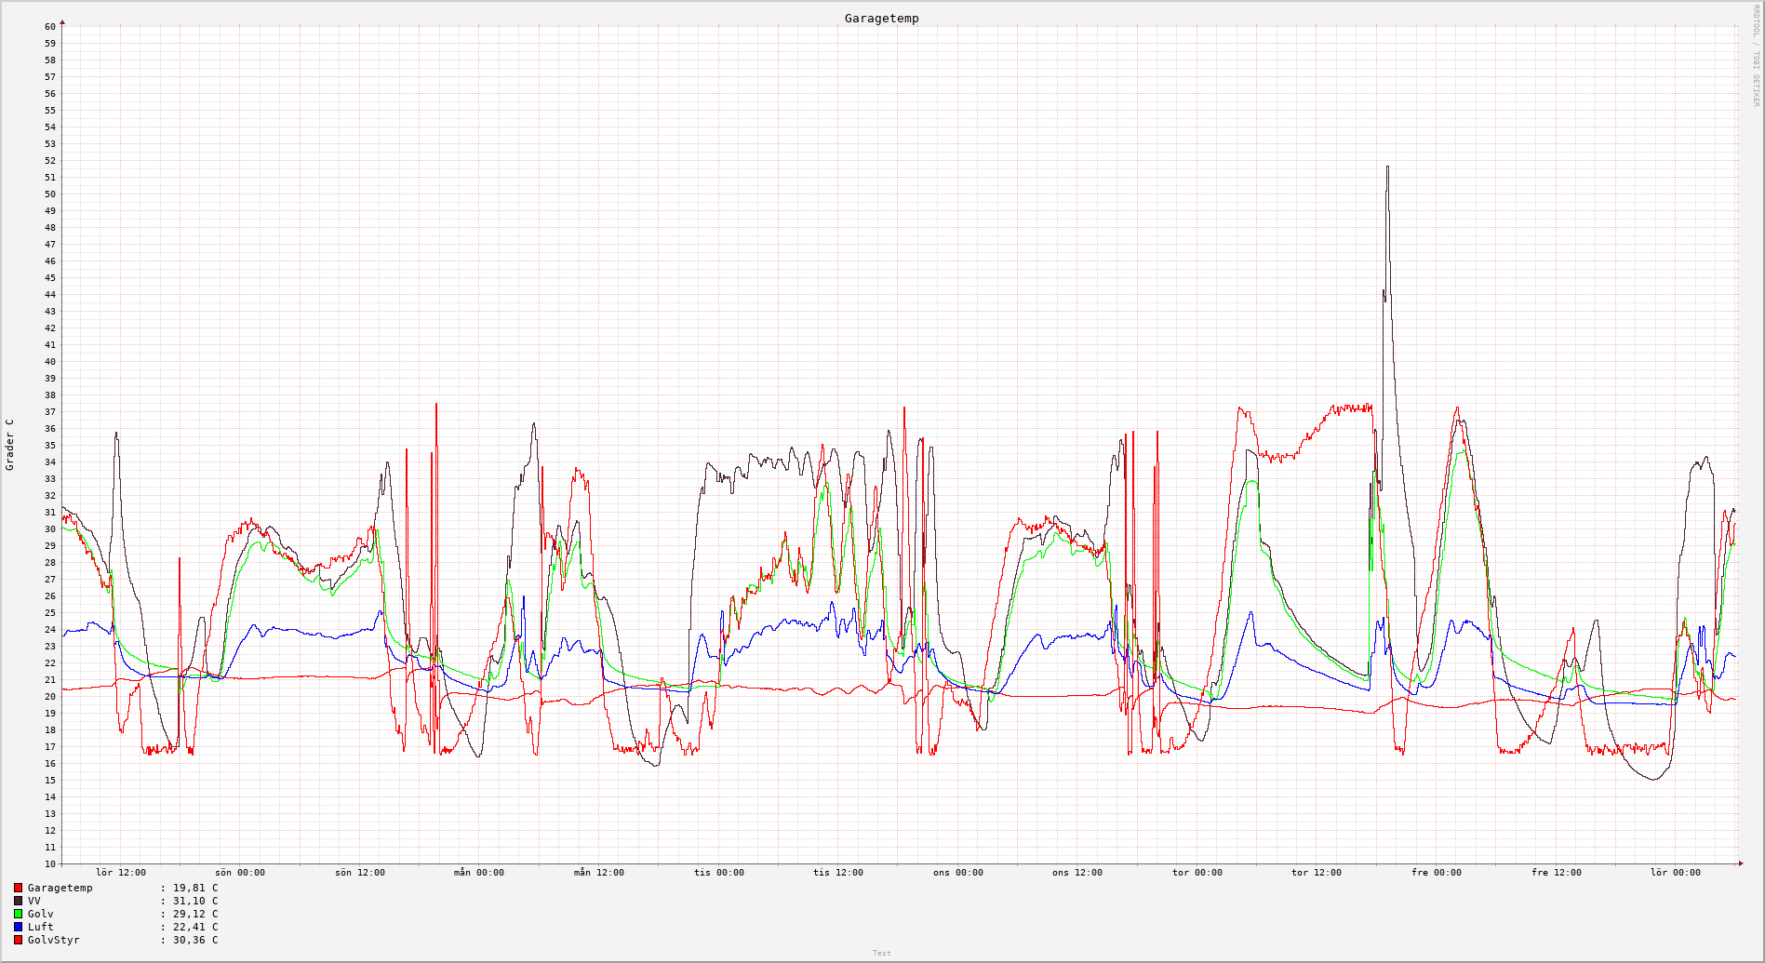Click the RRDTOOL / TOBI OETIKER watermark
Viewport: 1765px width, 963px height.
click(1756, 56)
